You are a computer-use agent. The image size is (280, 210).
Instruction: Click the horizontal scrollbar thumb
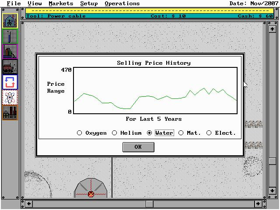click(x=150, y=204)
